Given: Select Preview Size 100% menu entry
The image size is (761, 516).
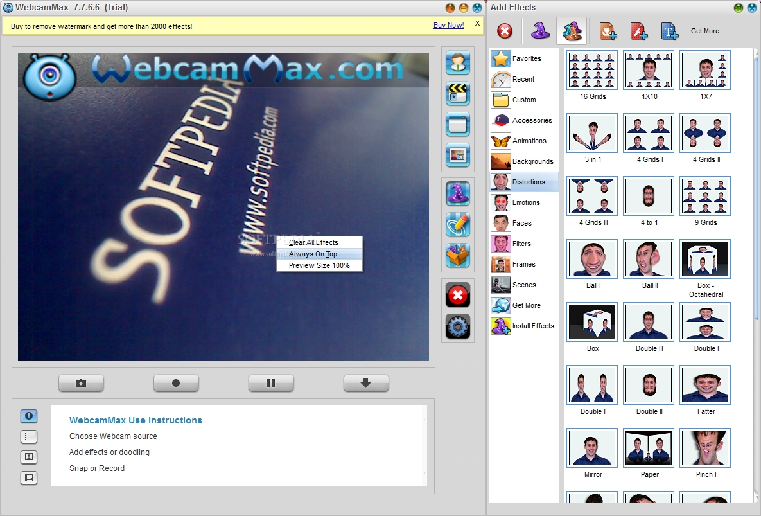Looking at the screenshot, I should pos(319,265).
